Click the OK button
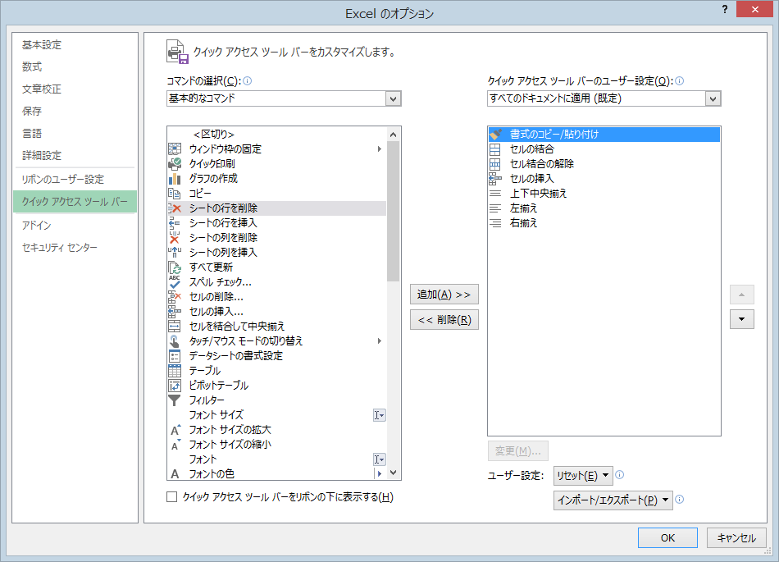The height and width of the screenshot is (562, 779). [x=667, y=537]
